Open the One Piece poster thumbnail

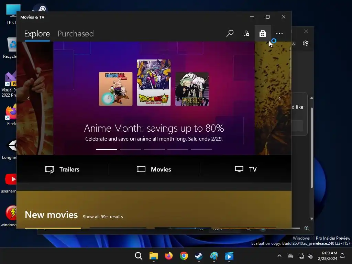pyautogui.click(x=192, y=89)
